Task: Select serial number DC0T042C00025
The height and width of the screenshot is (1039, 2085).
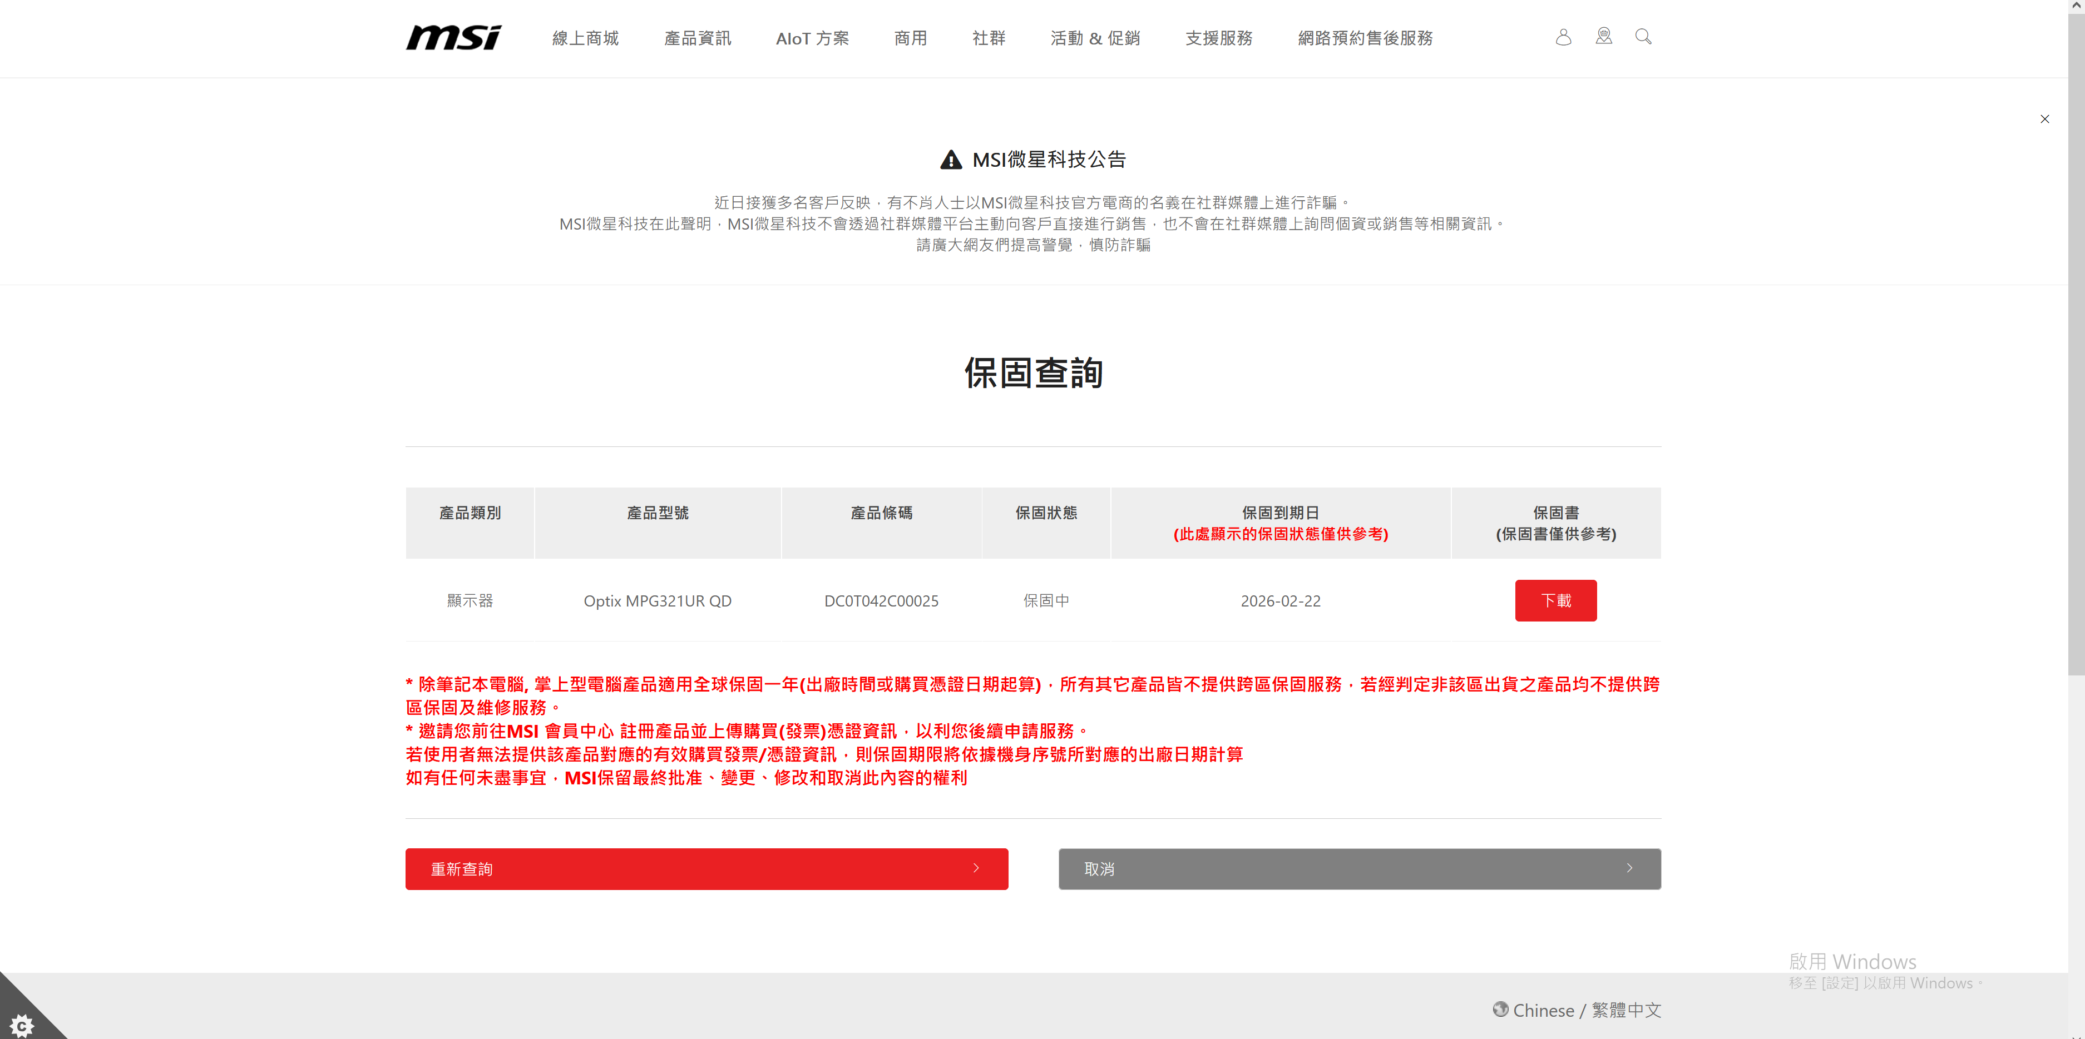Action: [881, 601]
